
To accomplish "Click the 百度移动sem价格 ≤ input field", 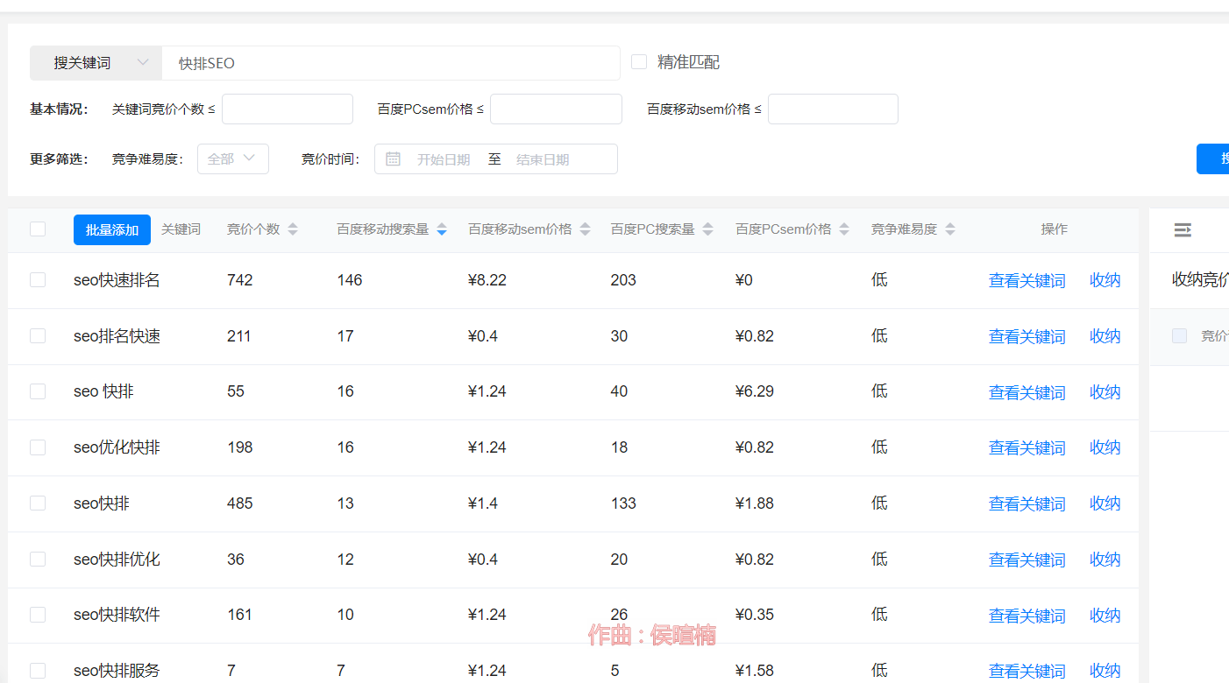I will 833,109.
